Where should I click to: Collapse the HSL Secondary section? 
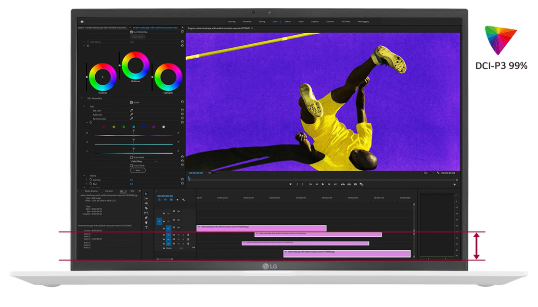(82, 98)
